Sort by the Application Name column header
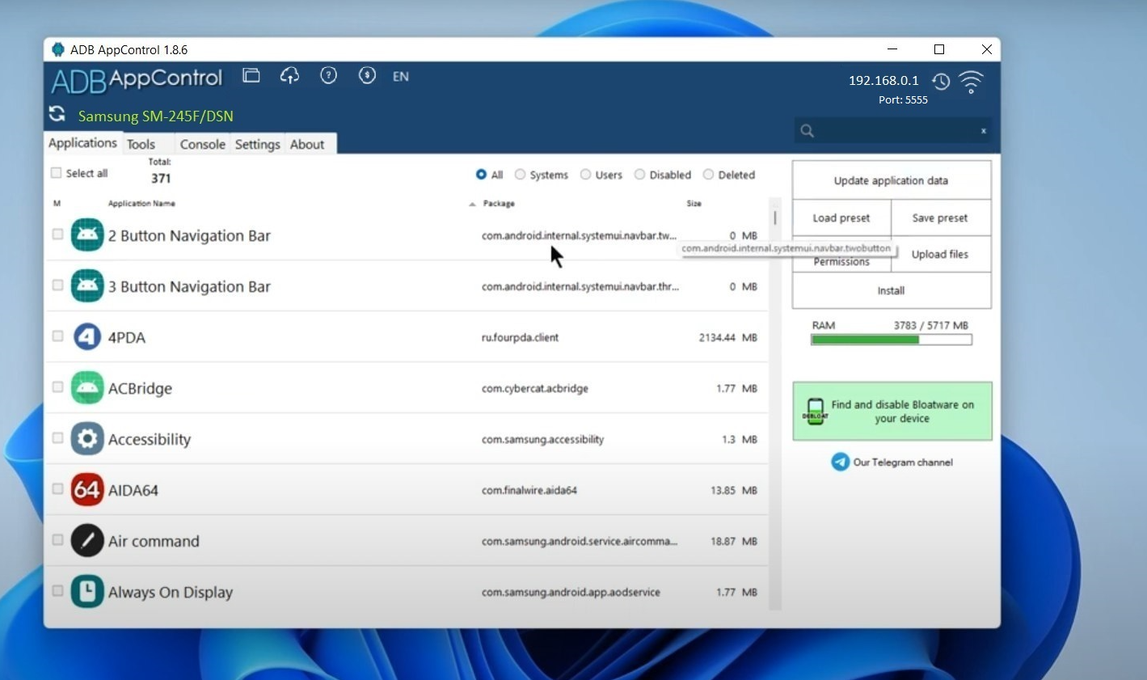 pyautogui.click(x=141, y=204)
